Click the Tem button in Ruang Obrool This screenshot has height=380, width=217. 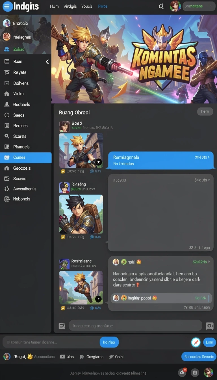point(205,111)
